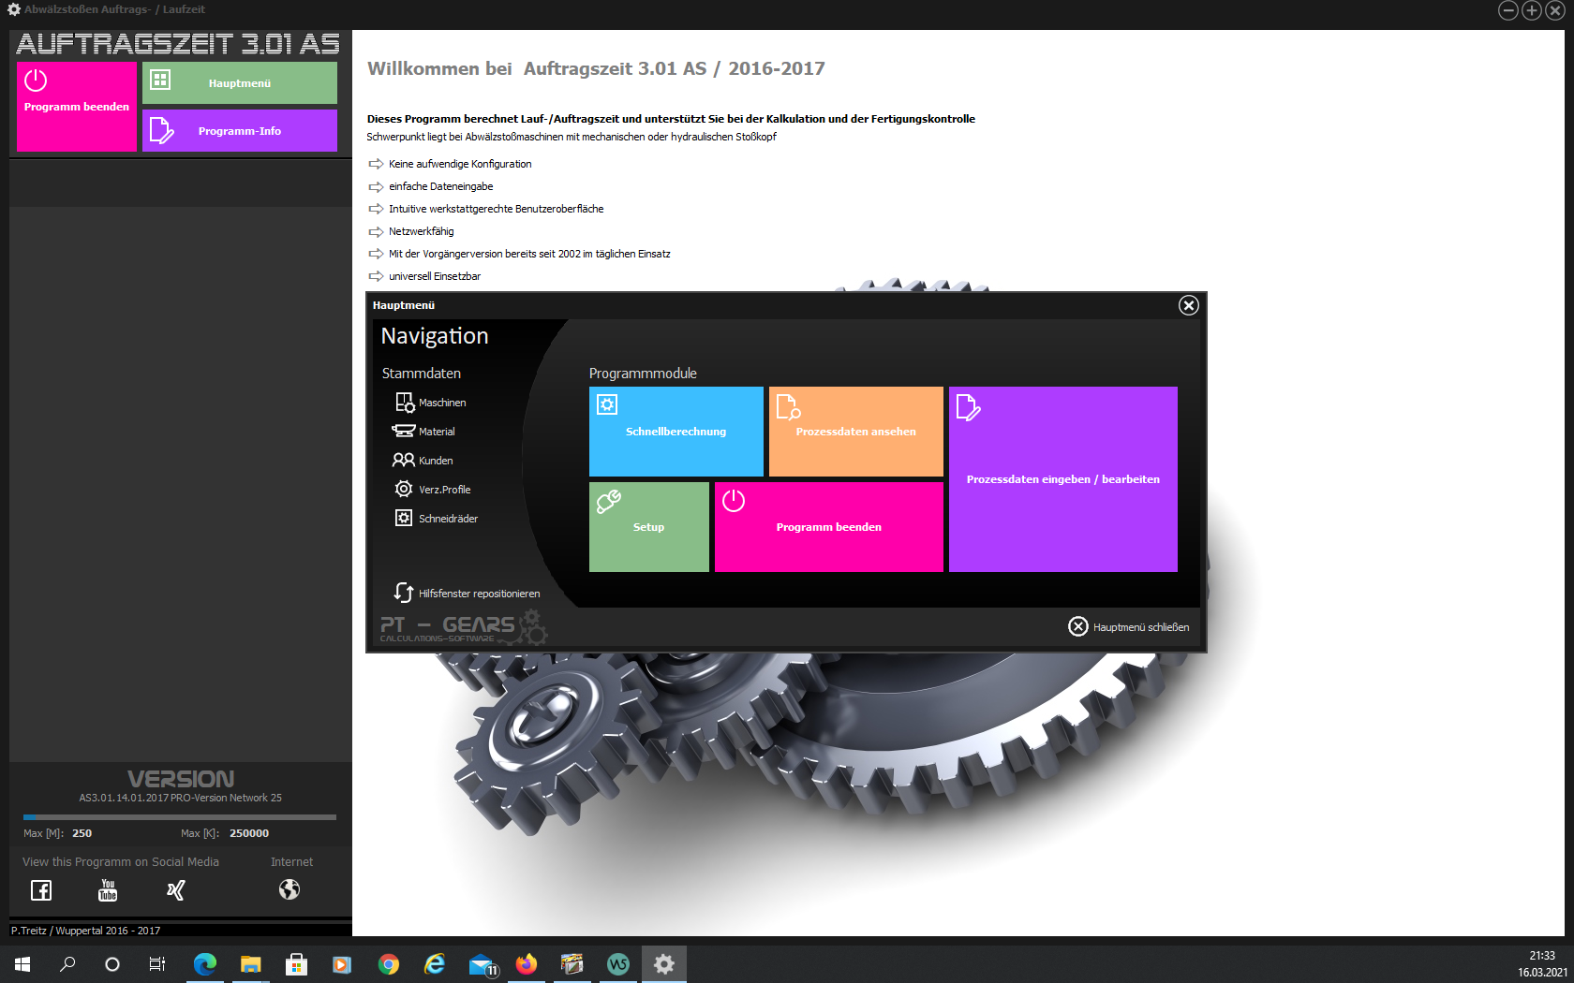Click the Xing social media icon
Screen dimensions: 1574x983
click(176, 890)
